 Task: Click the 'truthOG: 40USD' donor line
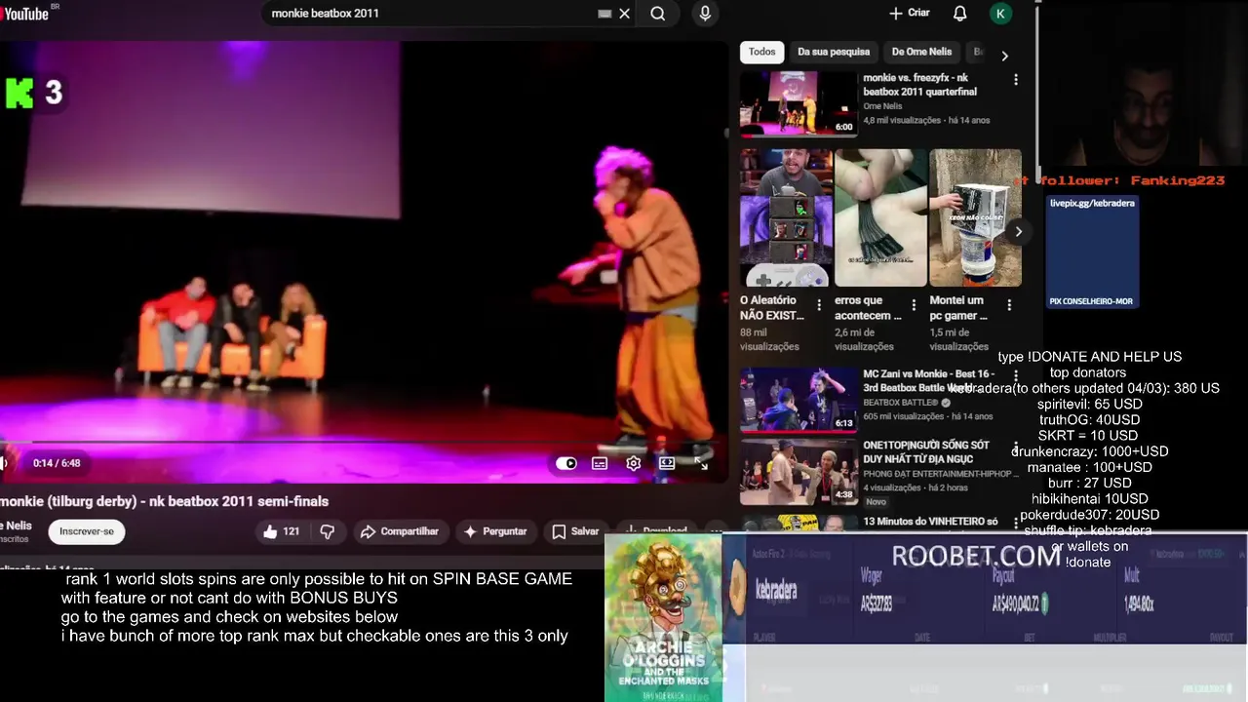1088,419
